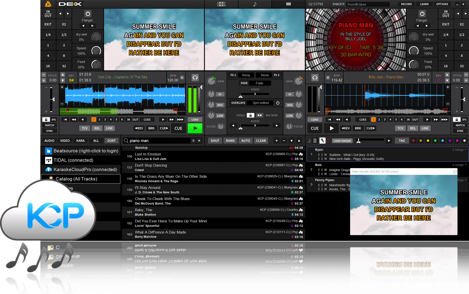469x294 pixels.
Task: Click the red rotation arrows icon near microphone
Action: [328, 141]
